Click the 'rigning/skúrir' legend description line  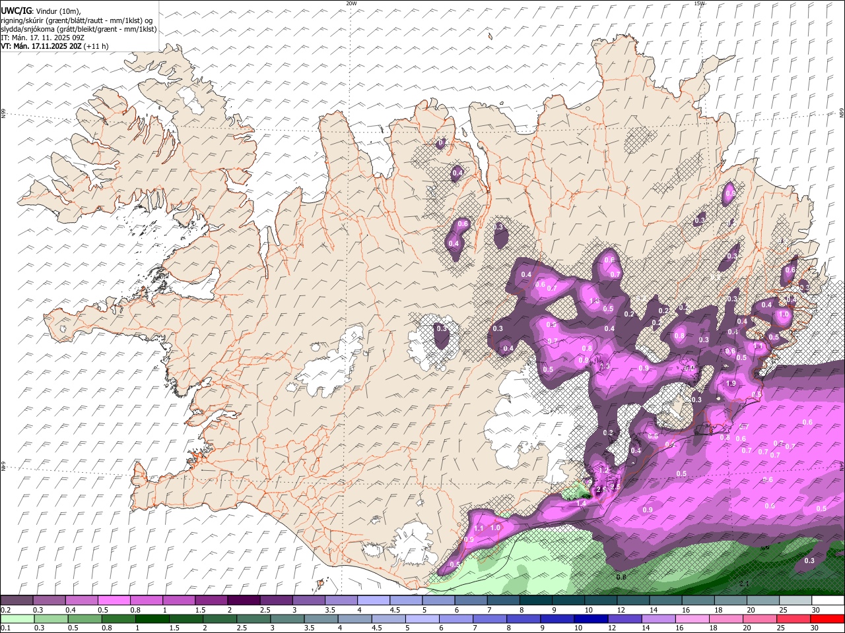click(77, 20)
